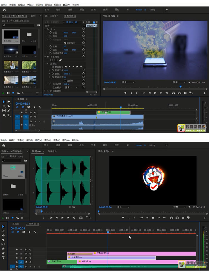Click Export Frame camera icon in upper program monitor
The height and width of the screenshot is (273, 209).
[x=185, y=93]
